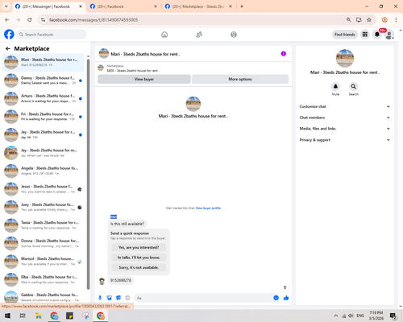The image size is (403, 322).
Task: Go back in the browser
Action: point(7,19)
